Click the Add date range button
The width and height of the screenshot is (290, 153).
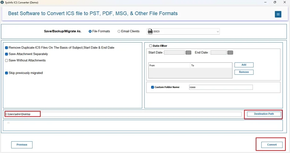pyautogui.click(x=244, y=65)
